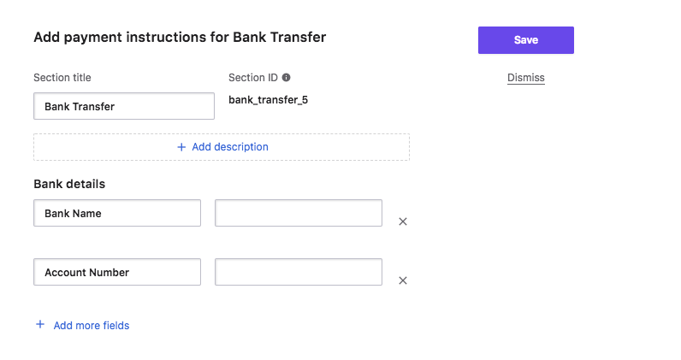This screenshot has width=681, height=360.
Task: Click the plus icon before Add more fields
Action: click(40, 324)
